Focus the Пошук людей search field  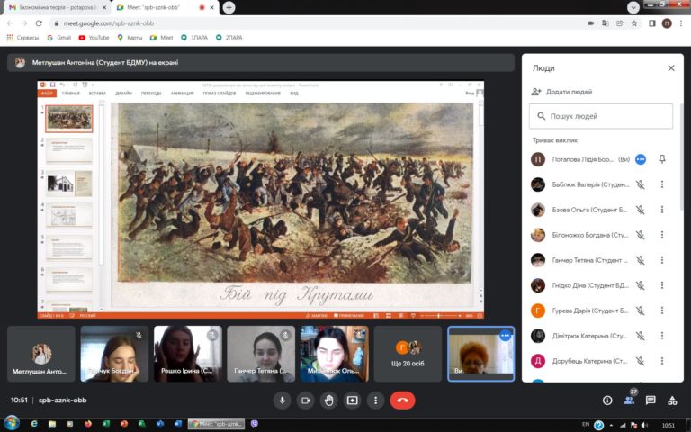601,116
